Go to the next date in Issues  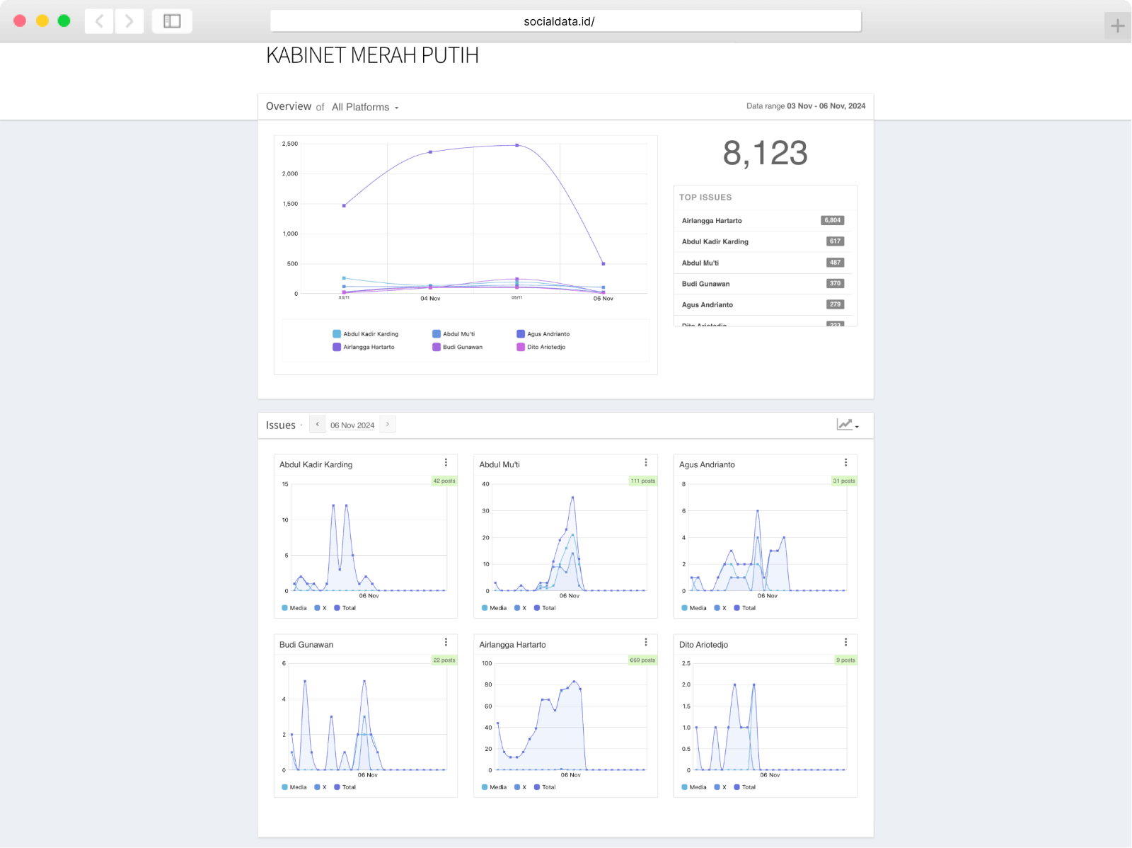[388, 425]
